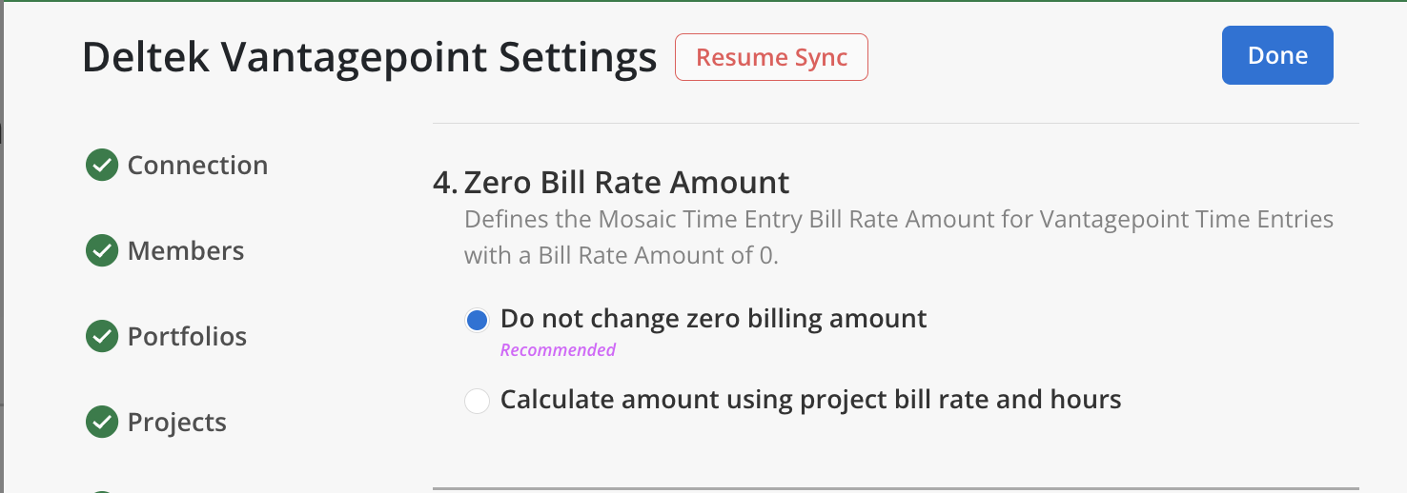Click the Projects green checkmark icon
1407x493 pixels.
101,423
